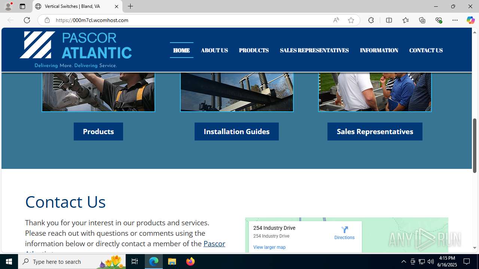479x269 pixels.
Task: Open Copilot sidebar icon
Action: coord(470,20)
